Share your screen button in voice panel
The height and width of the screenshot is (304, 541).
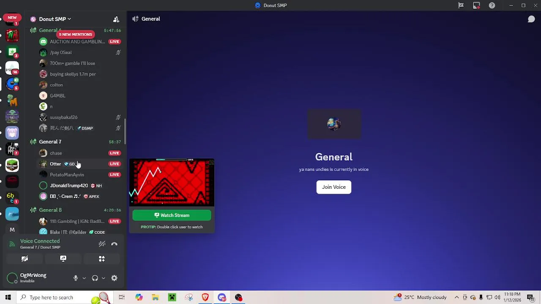coord(63,259)
